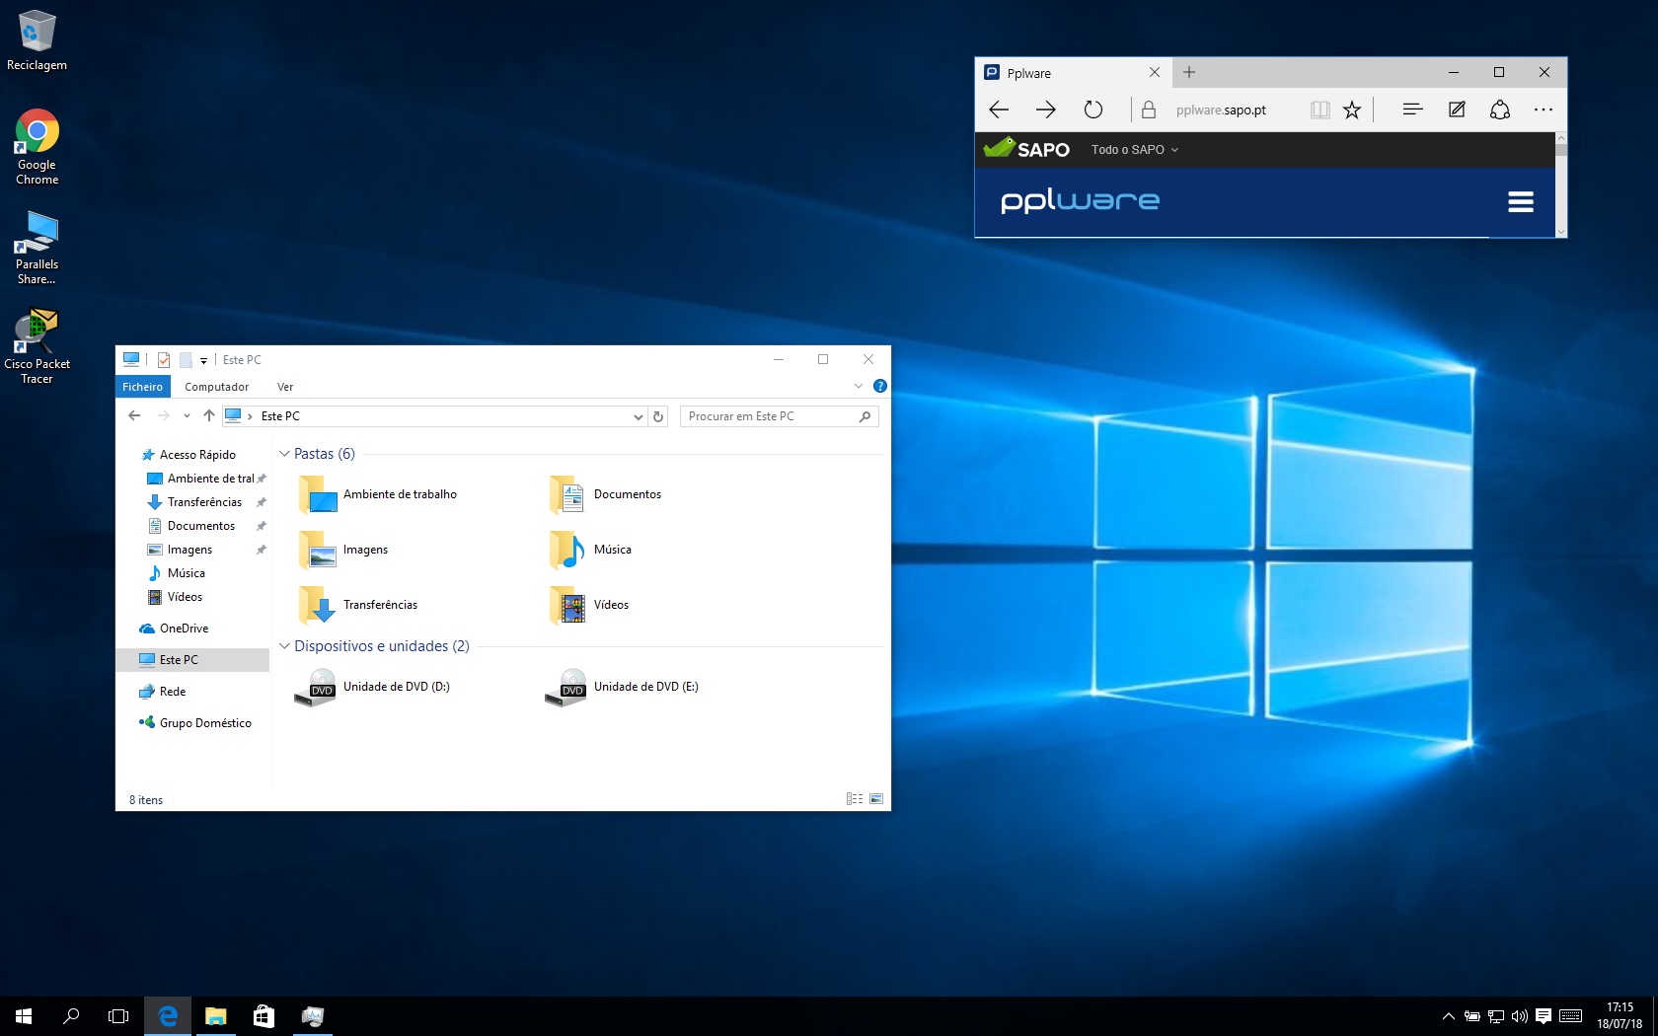Refresh the pplware page with reload icon
1658x1036 pixels.
tap(1093, 110)
